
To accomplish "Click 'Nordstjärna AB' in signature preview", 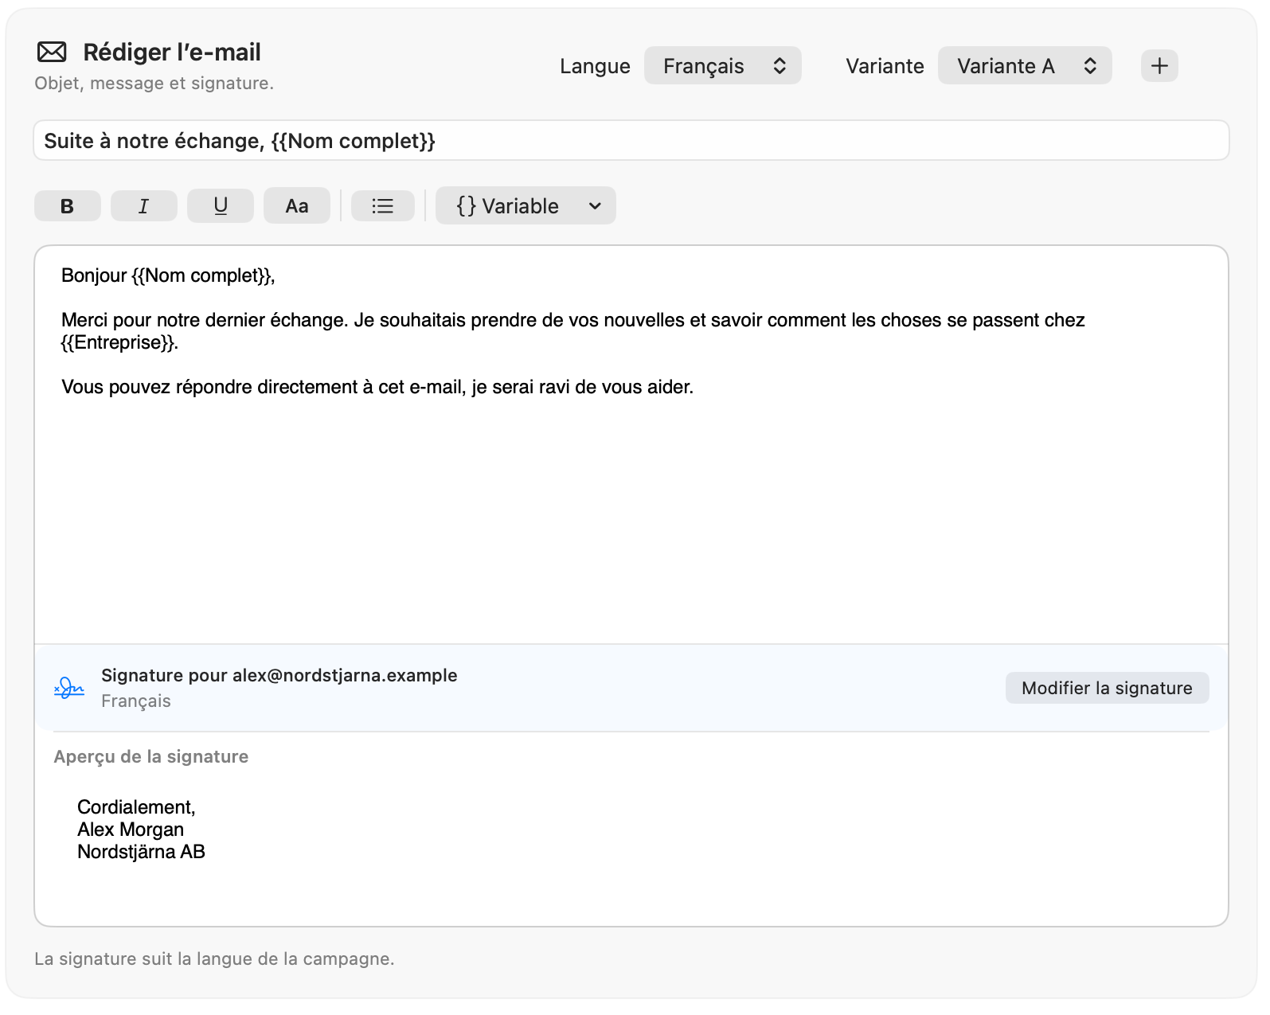I will tap(141, 852).
